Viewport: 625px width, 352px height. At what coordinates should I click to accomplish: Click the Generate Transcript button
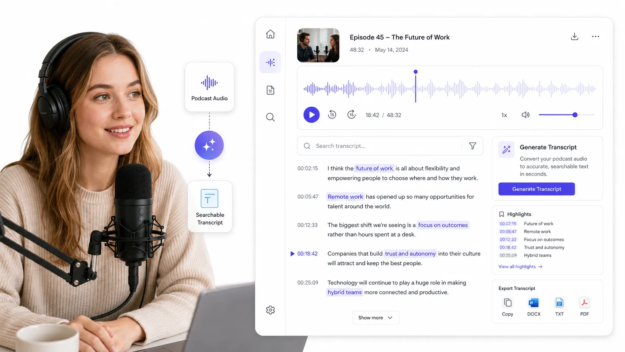[536, 189]
